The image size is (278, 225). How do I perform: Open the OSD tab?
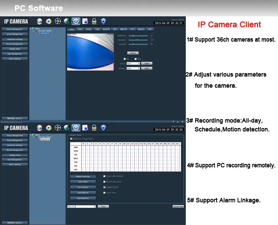(x=97, y=29)
